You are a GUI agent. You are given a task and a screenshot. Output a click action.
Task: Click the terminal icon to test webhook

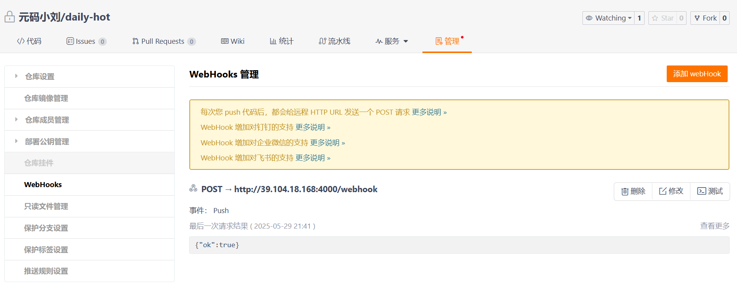pyautogui.click(x=701, y=191)
